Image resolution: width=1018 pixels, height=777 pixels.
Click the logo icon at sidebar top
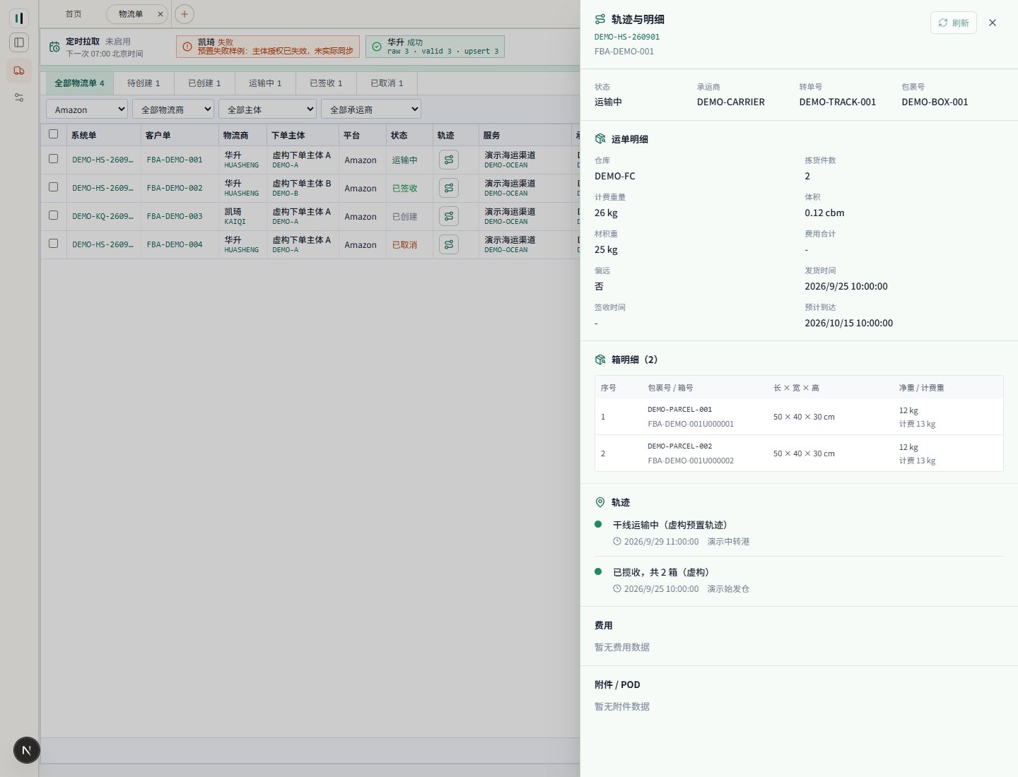pos(19,18)
